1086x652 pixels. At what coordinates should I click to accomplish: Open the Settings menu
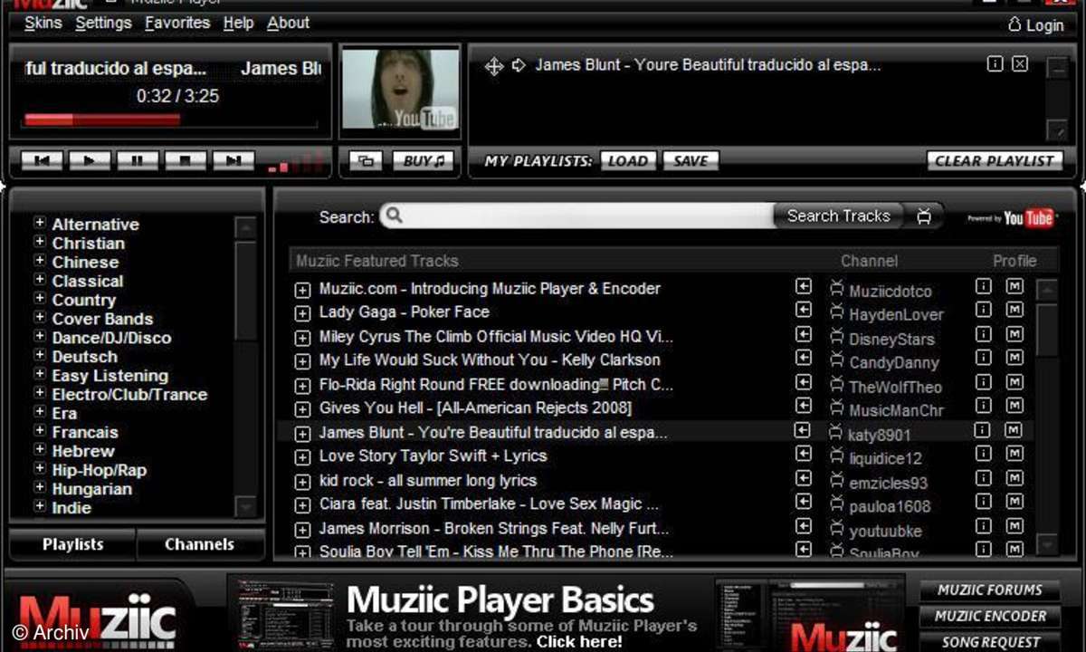tap(103, 23)
